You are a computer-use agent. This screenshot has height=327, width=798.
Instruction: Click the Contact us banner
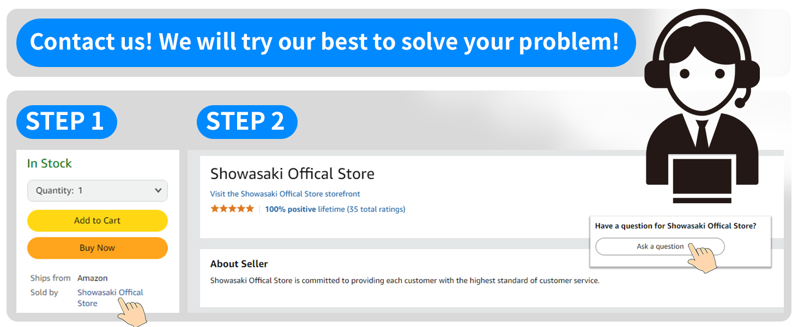pos(325,42)
